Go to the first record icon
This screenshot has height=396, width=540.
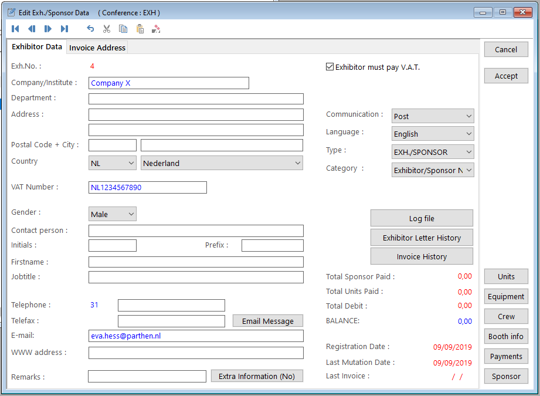pos(15,29)
